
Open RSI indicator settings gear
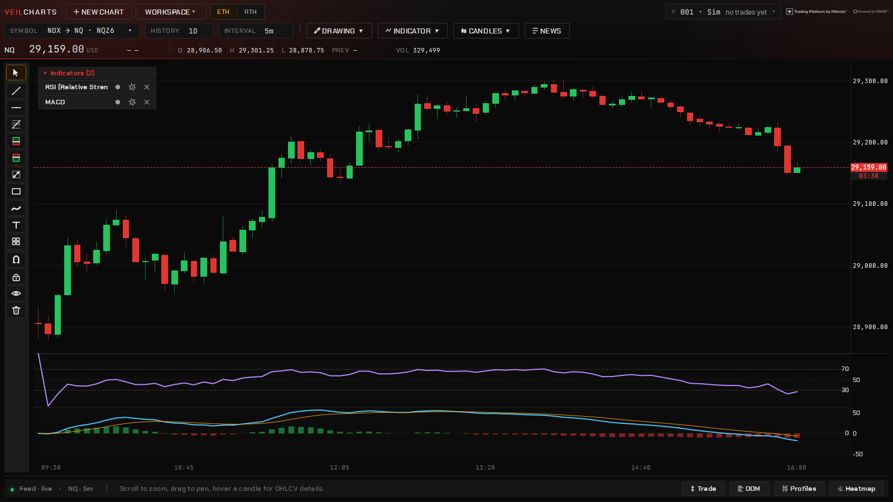(x=132, y=87)
